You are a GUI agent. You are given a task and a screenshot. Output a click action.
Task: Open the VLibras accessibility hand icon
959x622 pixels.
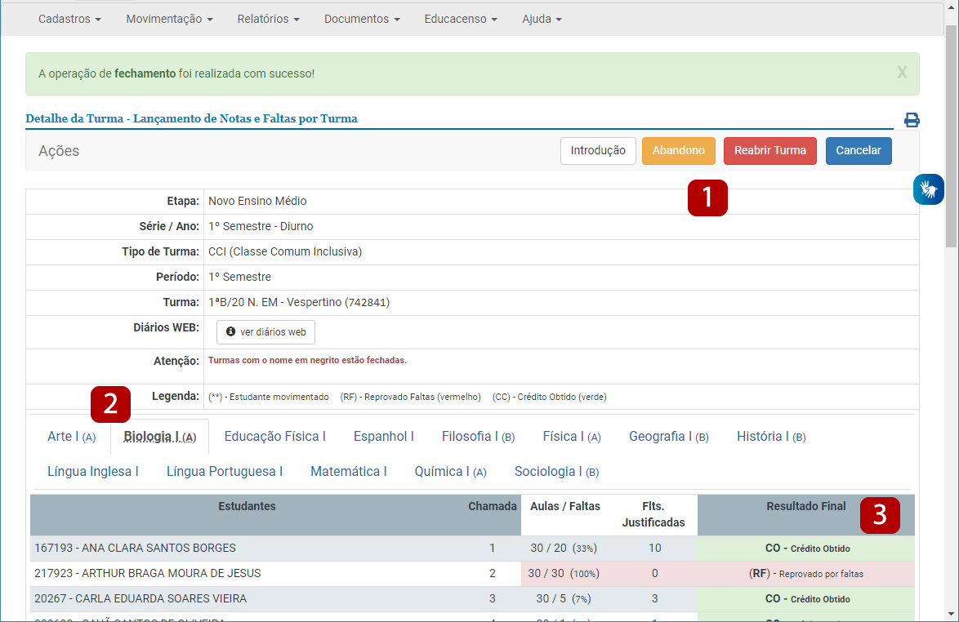click(x=929, y=189)
